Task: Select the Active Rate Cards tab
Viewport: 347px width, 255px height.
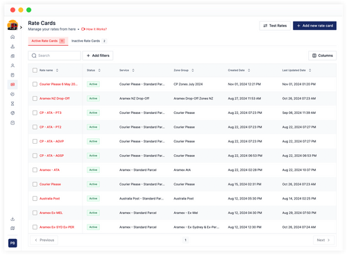Action: (48, 41)
